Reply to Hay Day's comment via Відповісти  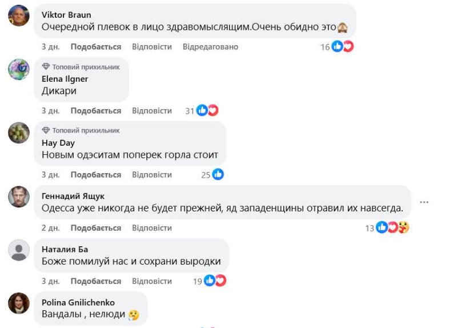(x=151, y=175)
